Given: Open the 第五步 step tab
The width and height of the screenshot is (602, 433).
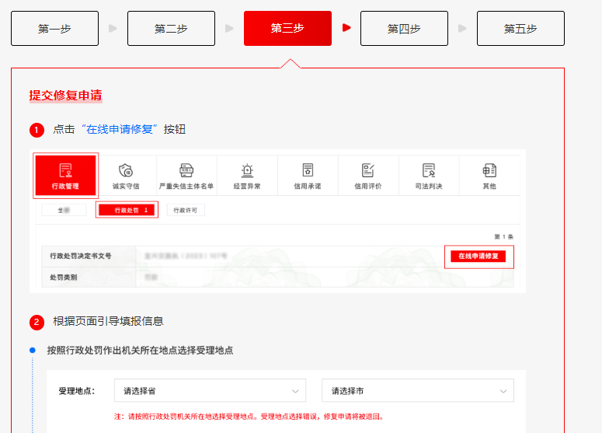Looking at the screenshot, I should 520,29.
